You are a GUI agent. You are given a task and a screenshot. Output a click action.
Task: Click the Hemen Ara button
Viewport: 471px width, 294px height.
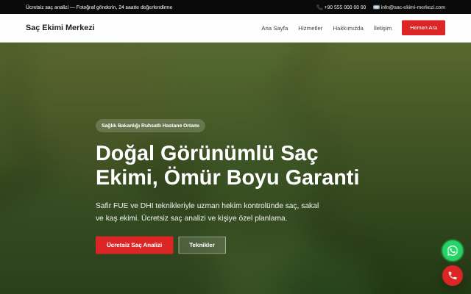(x=423, y=28)
